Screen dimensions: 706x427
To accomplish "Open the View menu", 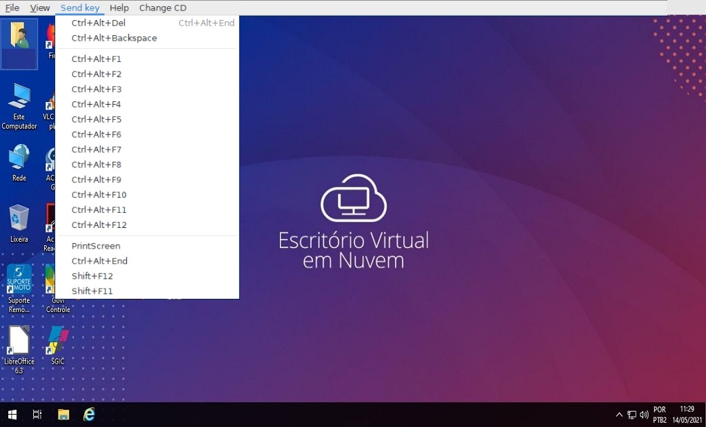I will coord(40,8).
